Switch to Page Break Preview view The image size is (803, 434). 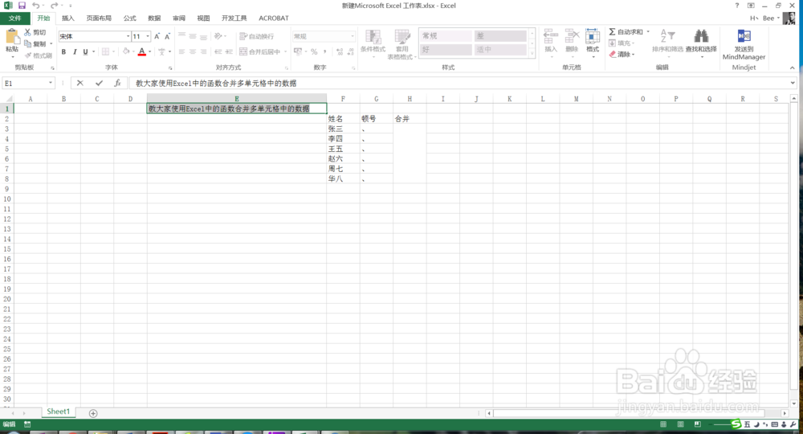[698, 424]
